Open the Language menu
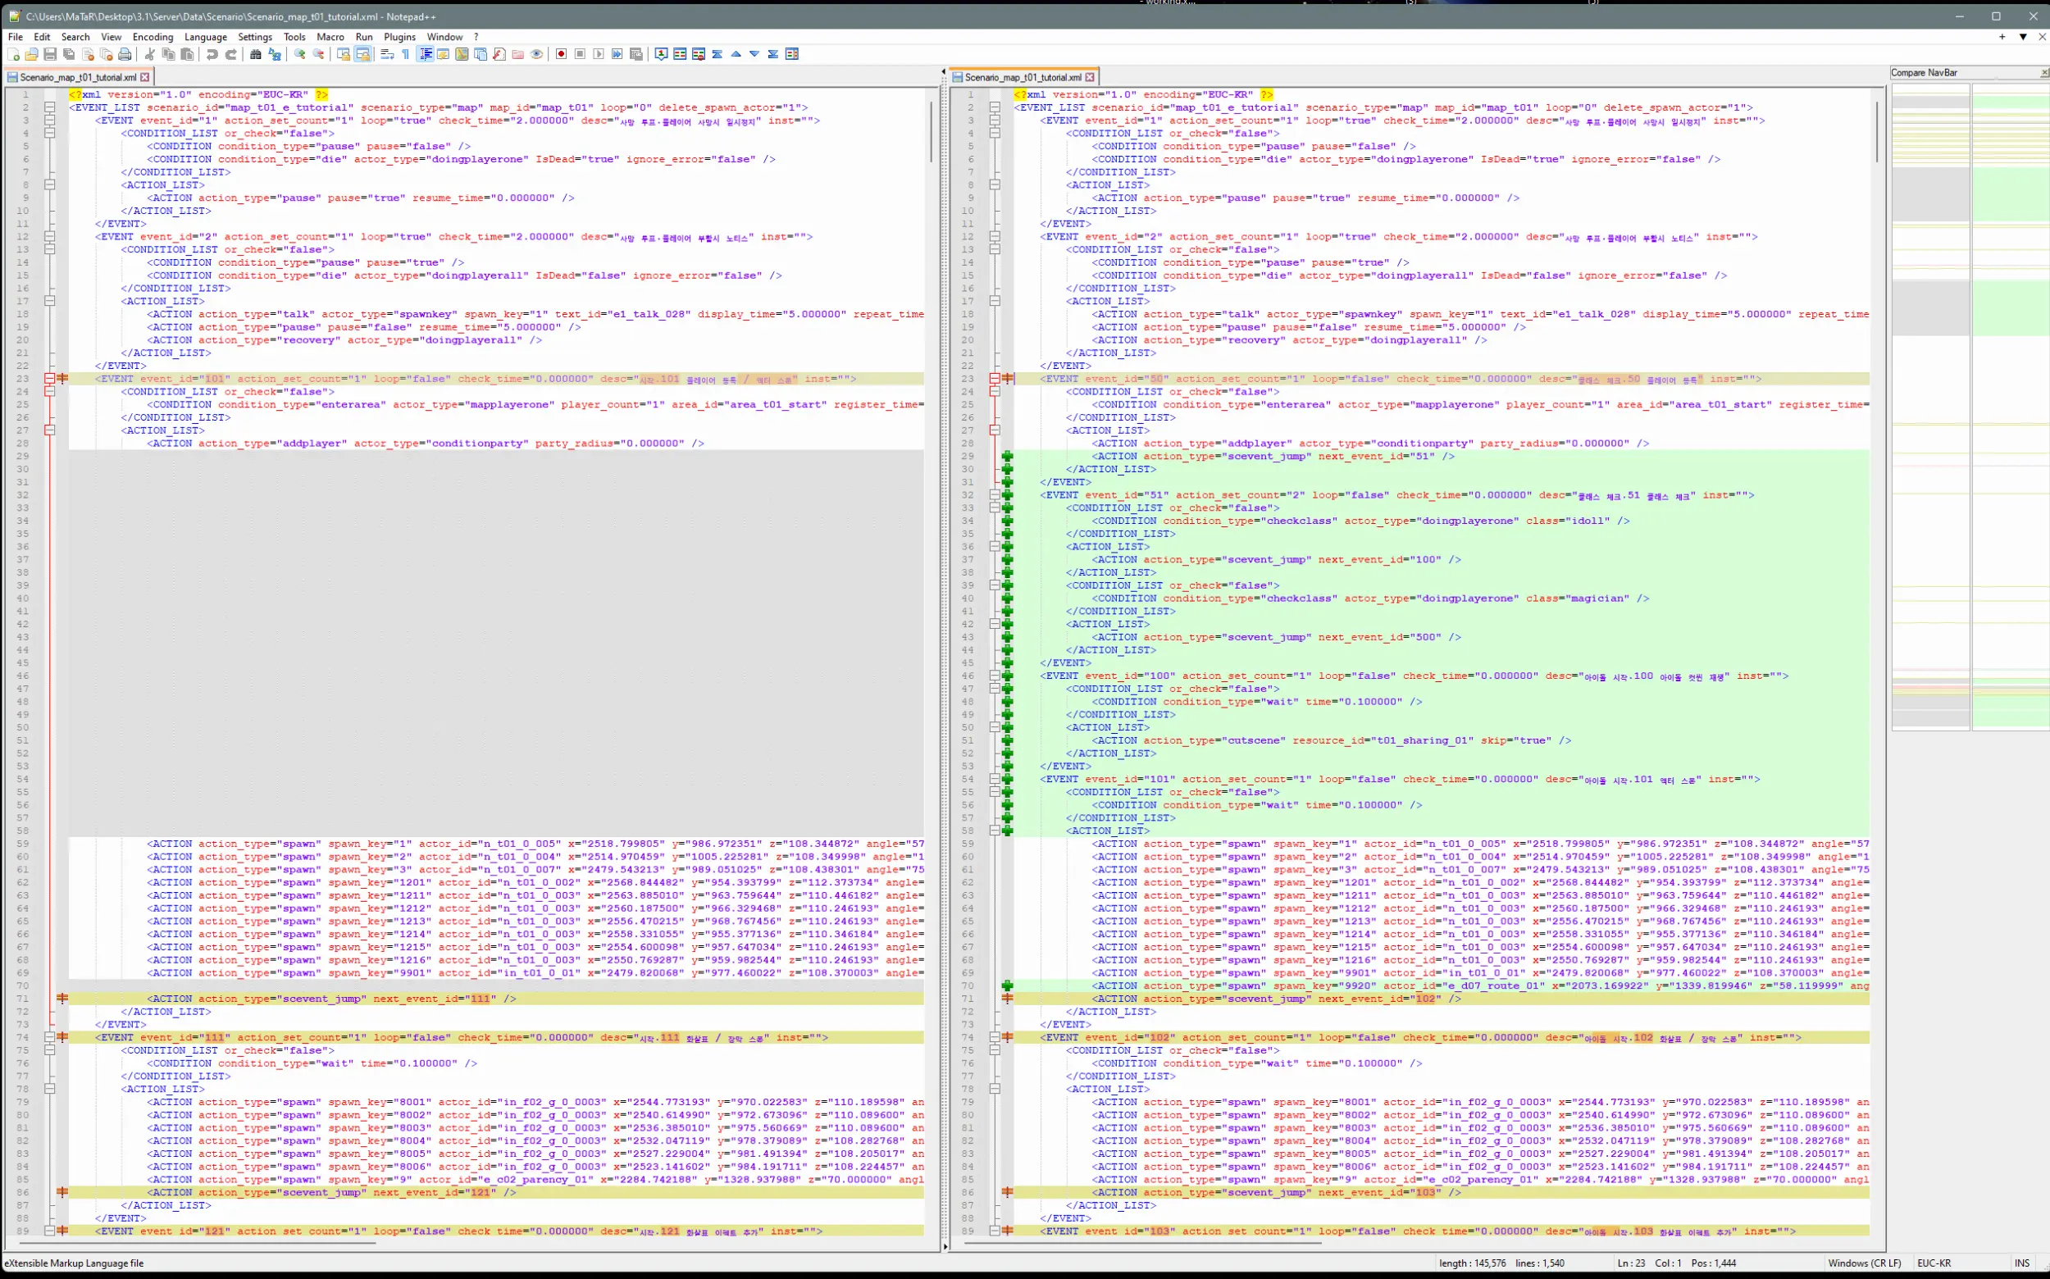2050x1279 pixels. coord(206,37)
